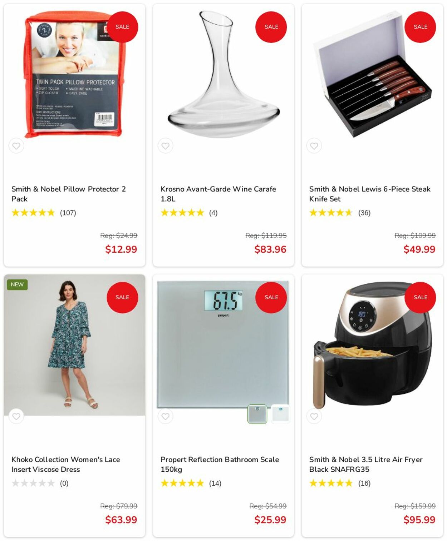Open Propert Reflection Bathroom Scale 150kg title
This screenshot has height=541, width=447.
click(x=220, y=464)
